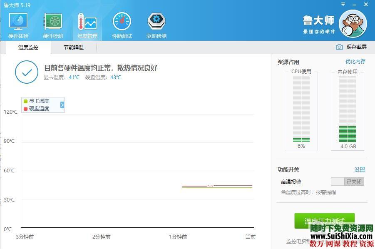Image resolution: width=375 pixels, height=249 pixels.
Task: Click the blue checkmark status icon
Action: [x=26, y=72]
